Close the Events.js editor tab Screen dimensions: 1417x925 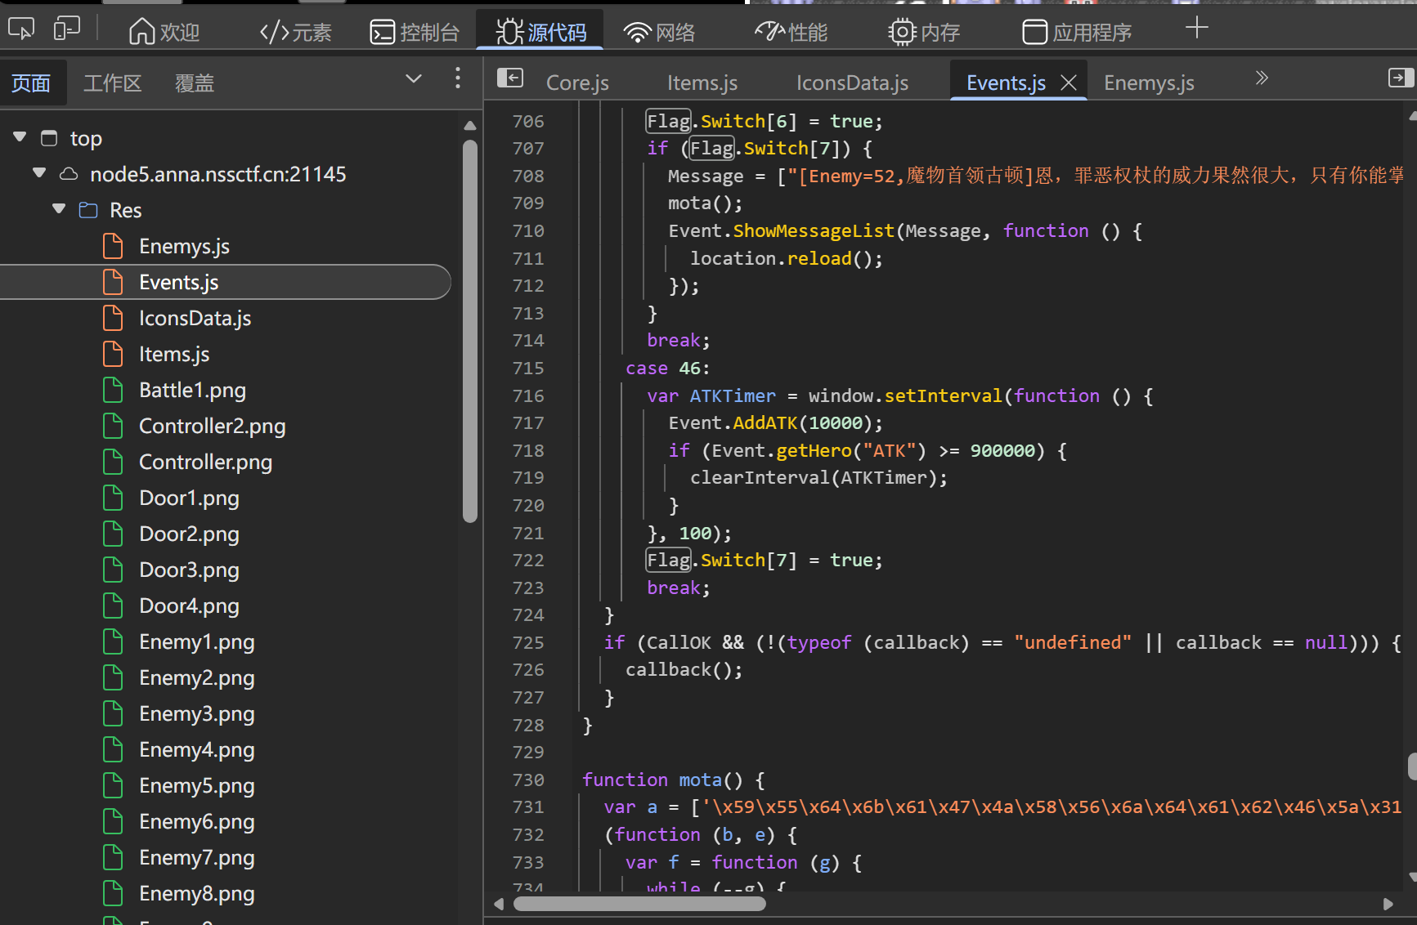pyautogui.click(x=1068, y=83)
